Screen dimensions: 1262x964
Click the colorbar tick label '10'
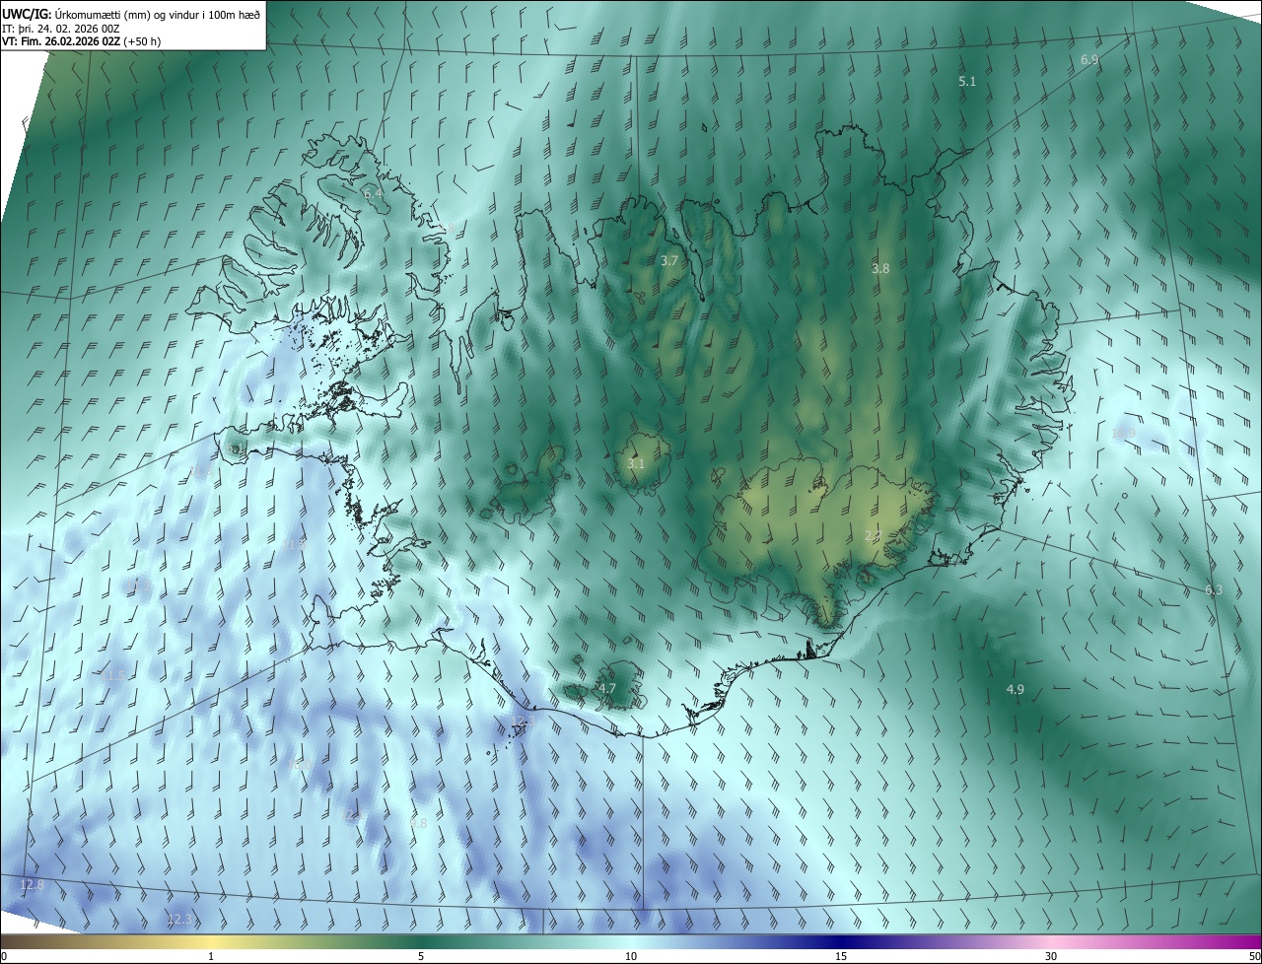631,957
